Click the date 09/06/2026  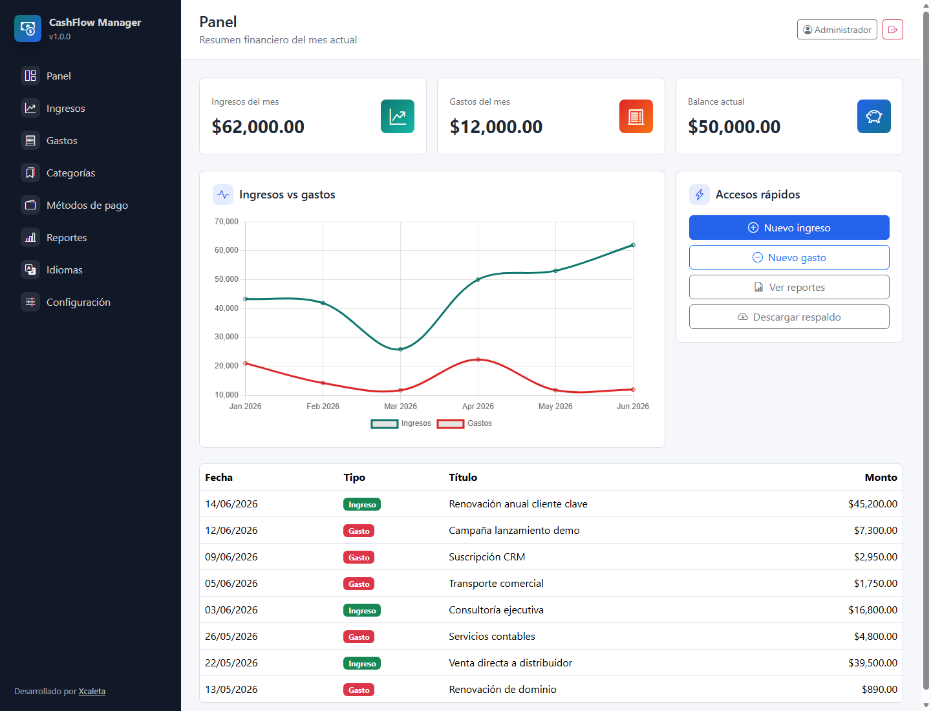(x=231, y=557)
